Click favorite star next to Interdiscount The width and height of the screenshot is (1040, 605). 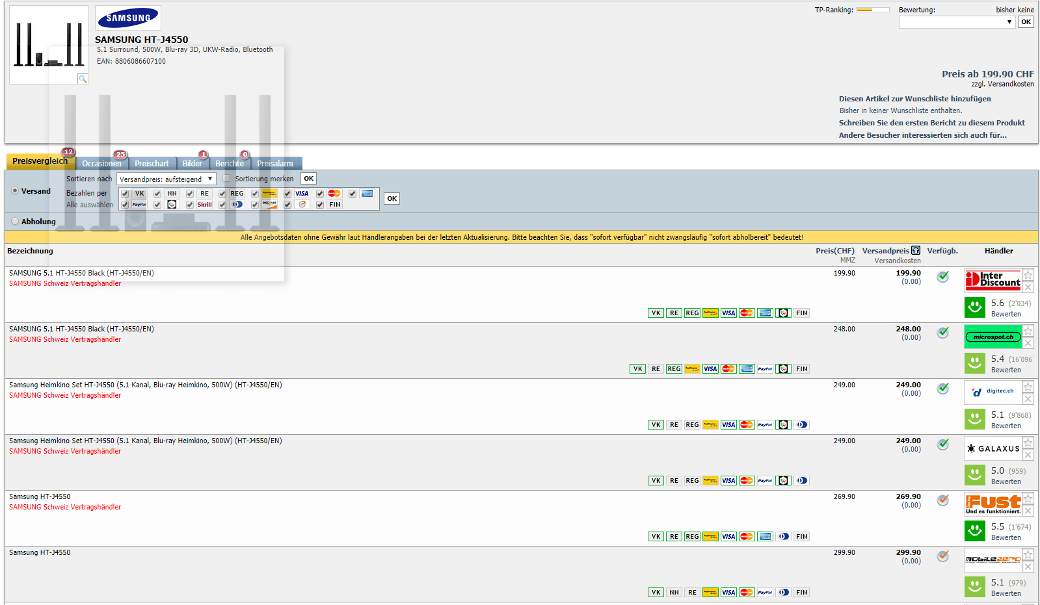(1028, 275)
